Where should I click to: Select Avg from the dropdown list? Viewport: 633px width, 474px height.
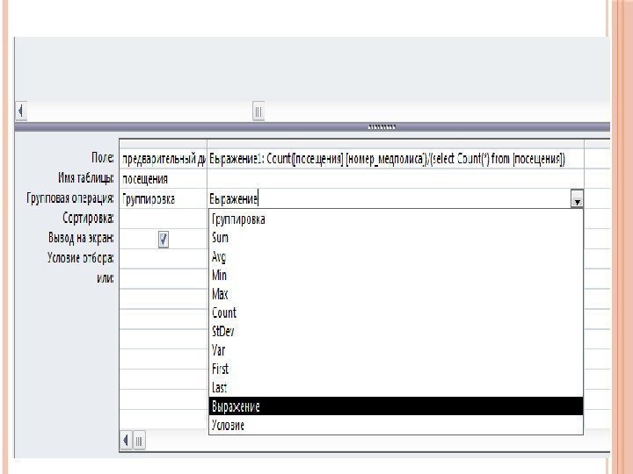[x=396, y=256]
